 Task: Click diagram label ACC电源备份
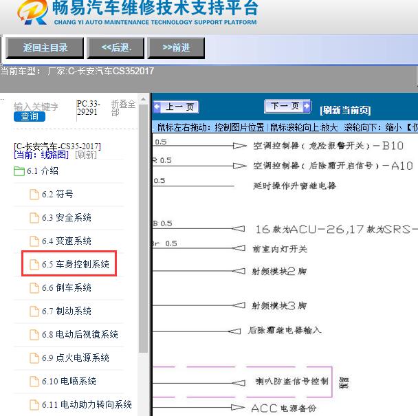pyautogui.click(x=284, y=408)
